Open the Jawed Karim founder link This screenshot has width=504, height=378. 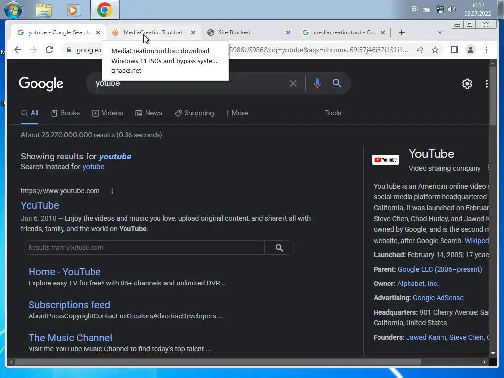click(x=426, y=337)
